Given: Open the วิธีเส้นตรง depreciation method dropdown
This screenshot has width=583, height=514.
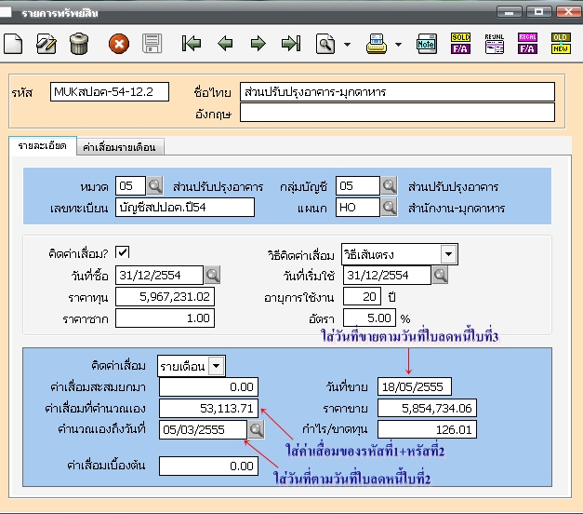Looking at the screenshot, I should pyautogui.click(x=448, y=254).
